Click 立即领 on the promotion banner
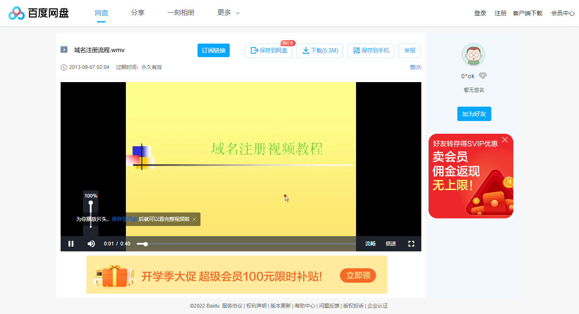The width and height of the screenshot is (579, 314). tap(357, 275)
